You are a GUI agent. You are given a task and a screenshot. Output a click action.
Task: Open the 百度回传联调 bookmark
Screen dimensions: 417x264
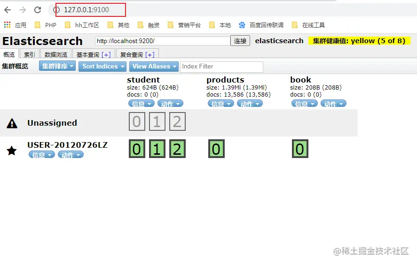tap(261, 25)
